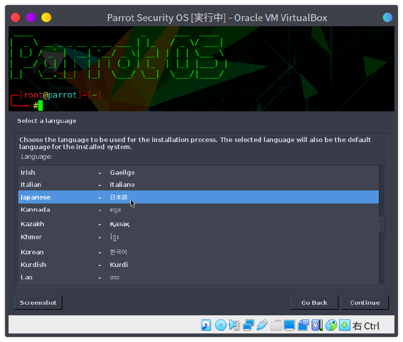This screenshot has height=342, width=403.
Task: Toggle the mouse integration icon
Action: tap(331, 325)
